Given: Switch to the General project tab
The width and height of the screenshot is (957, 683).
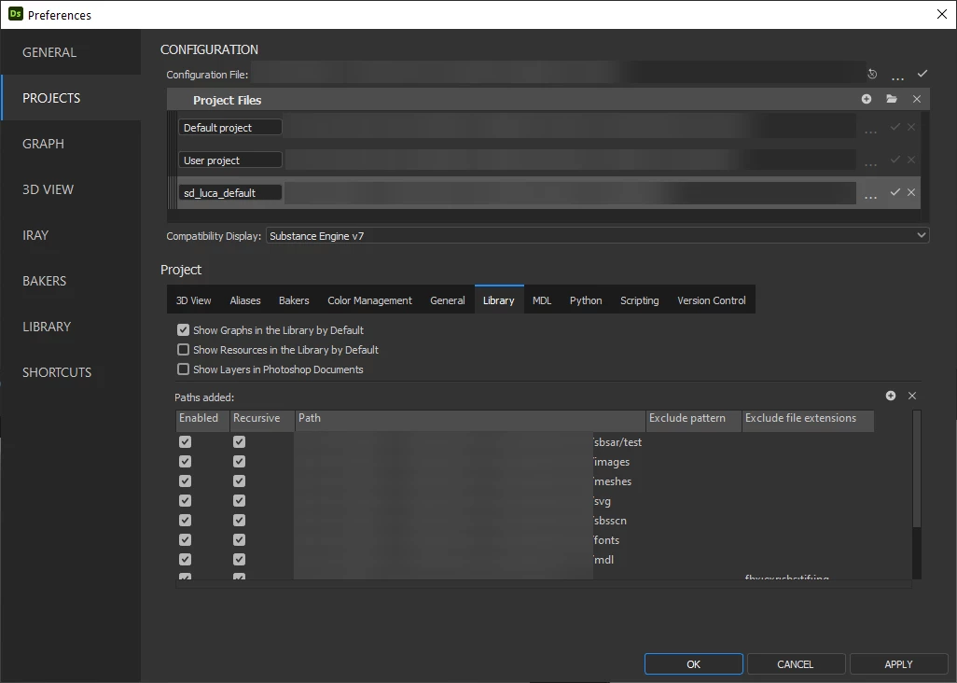Looking at the screenshot, I should 448,300.
